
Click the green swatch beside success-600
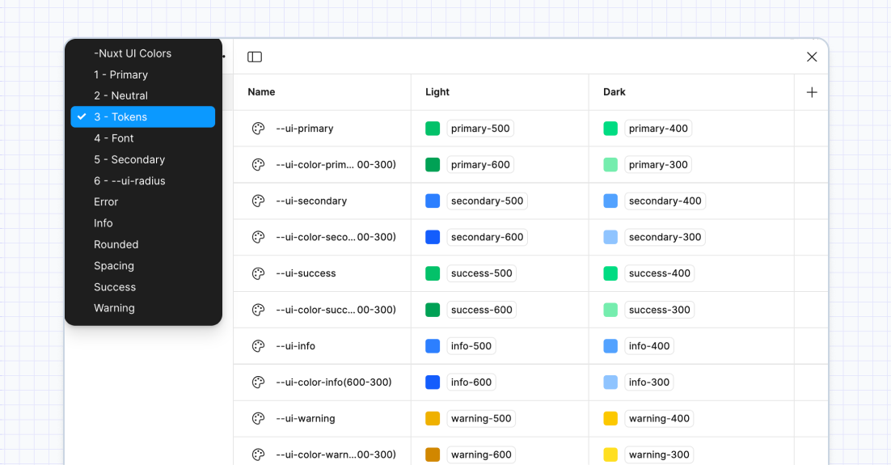[433, 310]
